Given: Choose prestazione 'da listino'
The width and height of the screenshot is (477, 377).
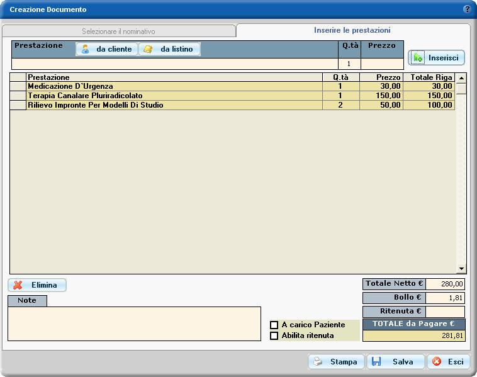Looking at the screenshot, I should click(x=169, y=49).
